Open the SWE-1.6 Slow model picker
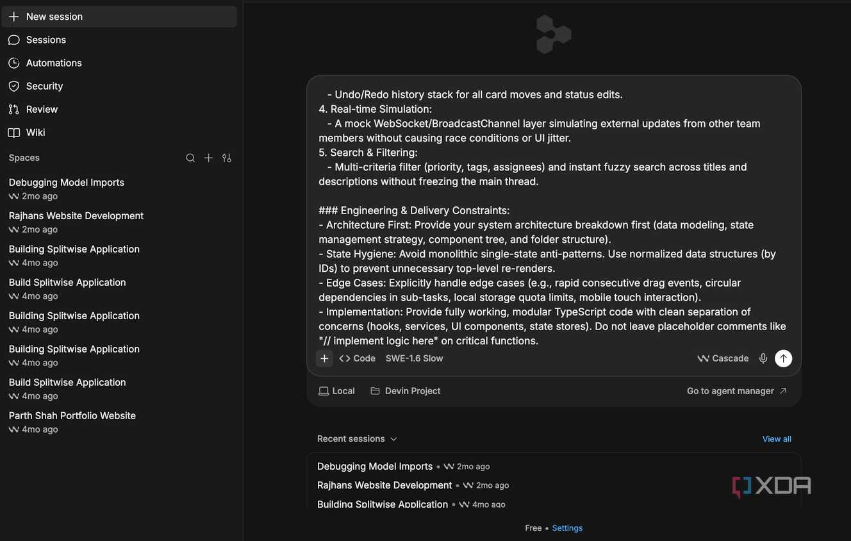This screenshot has width=851, height=541. (x=415, y=358)
